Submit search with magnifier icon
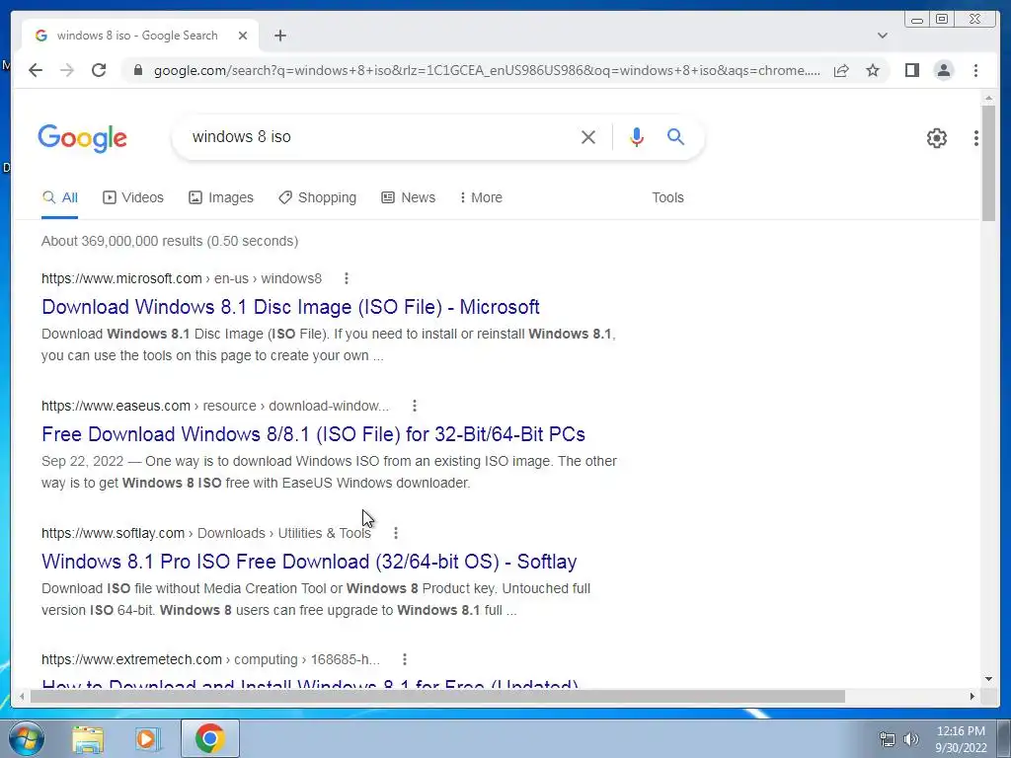Image resolution: width=1011 pixels, height=758 pixels. click(x=675, y=136)
